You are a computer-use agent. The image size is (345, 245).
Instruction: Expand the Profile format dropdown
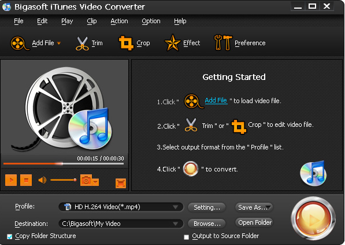[x=175, y=207]
